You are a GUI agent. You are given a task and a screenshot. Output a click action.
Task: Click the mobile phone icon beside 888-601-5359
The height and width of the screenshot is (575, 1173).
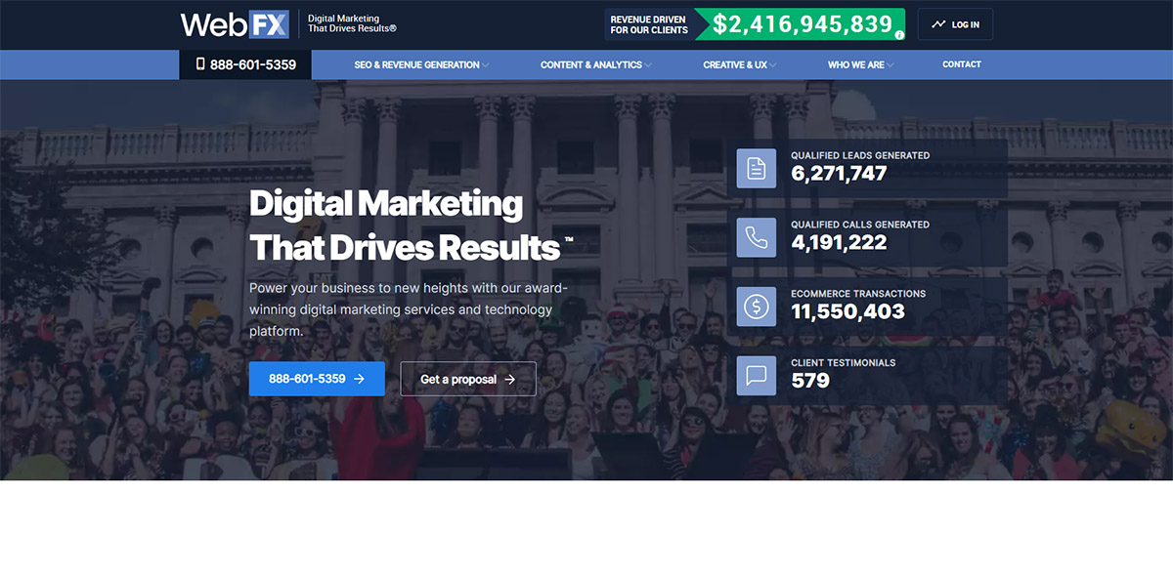pos(198,64)
